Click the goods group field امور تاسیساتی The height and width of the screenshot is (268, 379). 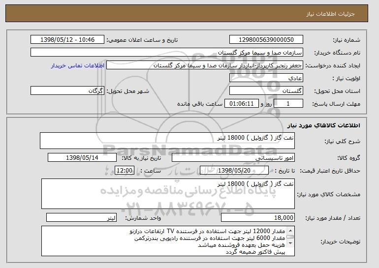click(233, 158)
